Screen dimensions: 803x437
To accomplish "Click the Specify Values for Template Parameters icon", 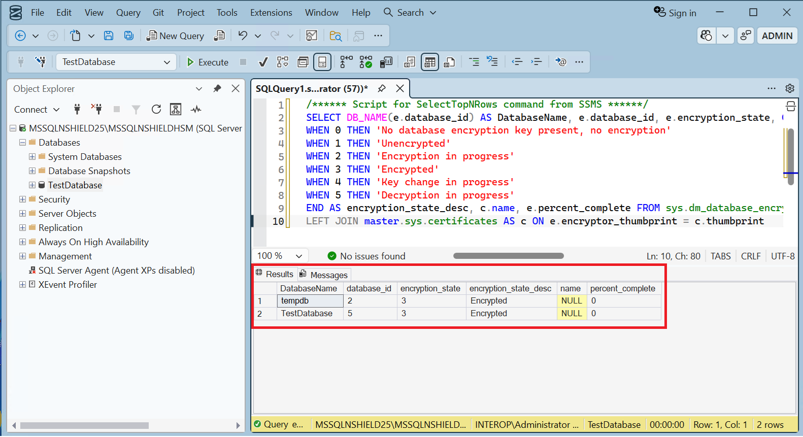I will click(x=560, y=62).
